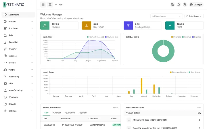This screenshot has height=129, width=207.
Task: Open notifications bell icon
Action: click(x=179, y=5)
